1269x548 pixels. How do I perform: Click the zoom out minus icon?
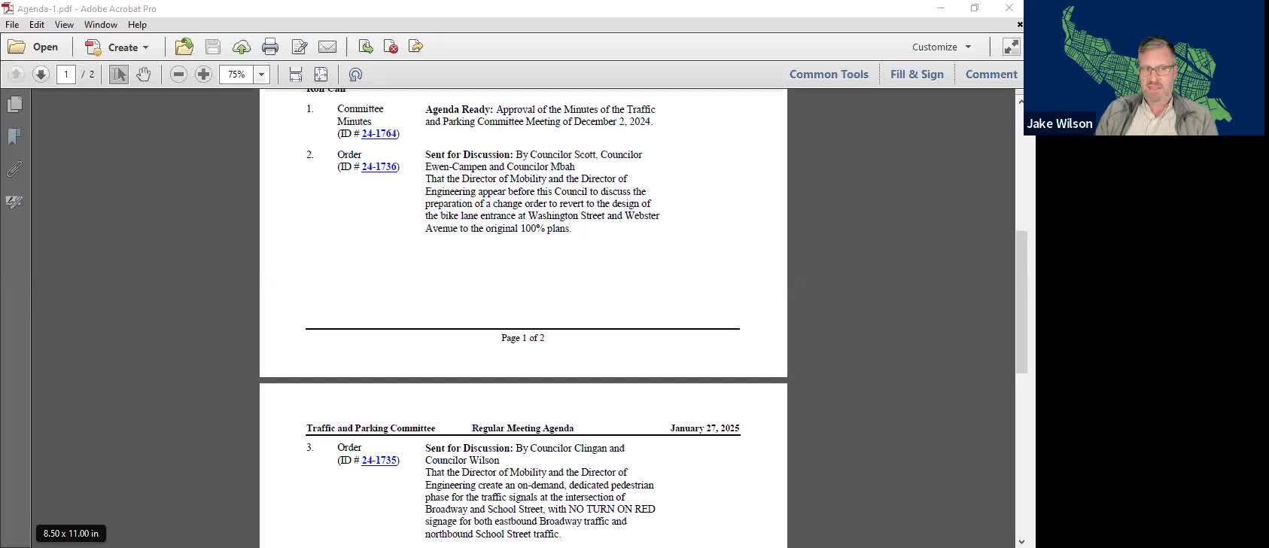click(x=178, y=75)
